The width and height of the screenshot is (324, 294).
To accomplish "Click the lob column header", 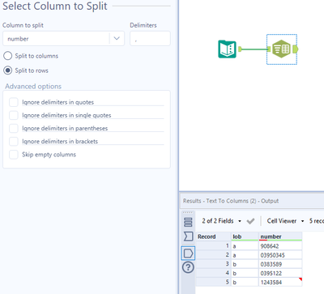I will pyautogui.click(x=245, y=236).
